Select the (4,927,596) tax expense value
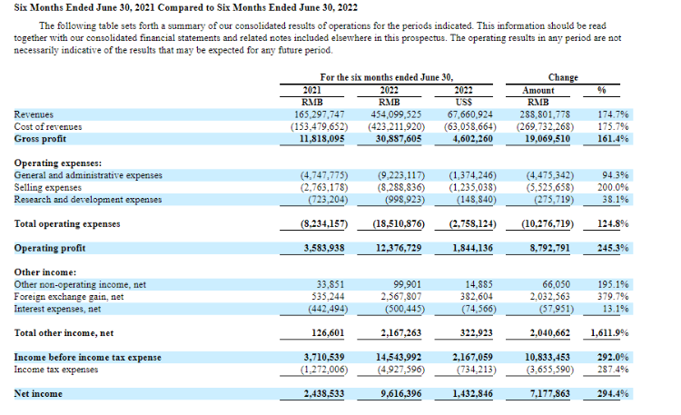 coord(401,370)
